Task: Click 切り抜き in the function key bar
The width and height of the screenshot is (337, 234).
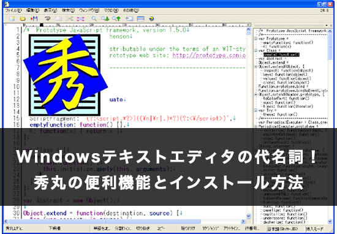Action: pos(143,228)
